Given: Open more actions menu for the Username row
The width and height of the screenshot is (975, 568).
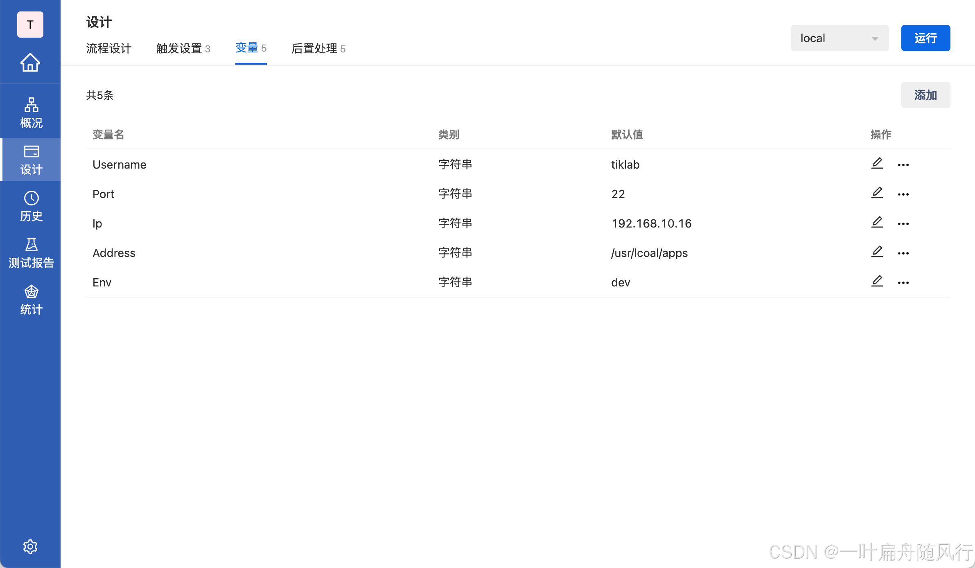Looking at the screenshot, I should tap(903, 165).
